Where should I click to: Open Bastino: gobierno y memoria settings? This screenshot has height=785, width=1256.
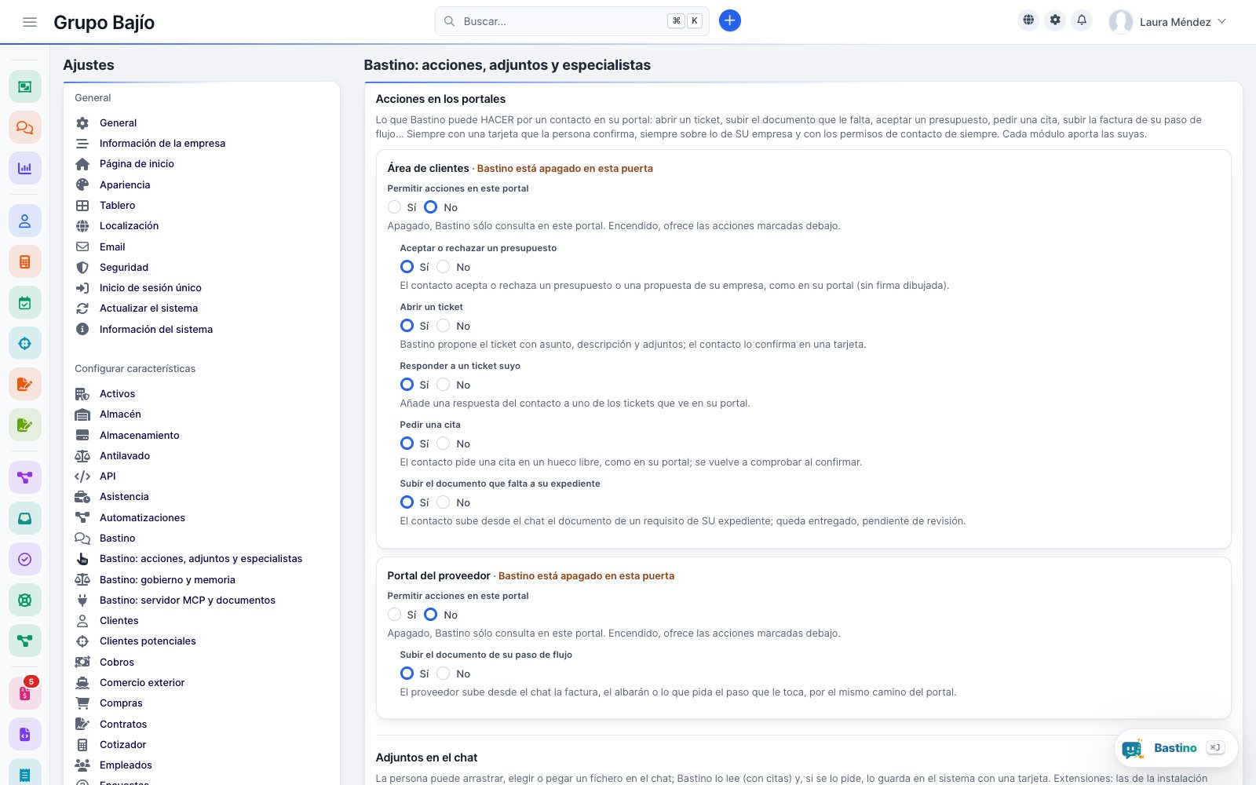pyautogui.click(x=167, y=579)
